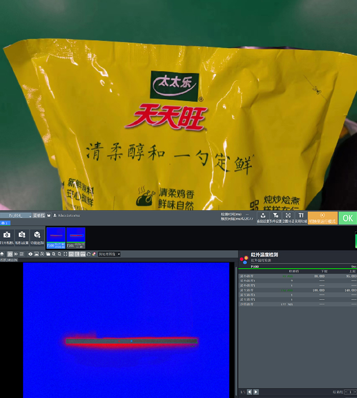Select camera tab 1
357x398 pixels.
[x=4, y=223]
